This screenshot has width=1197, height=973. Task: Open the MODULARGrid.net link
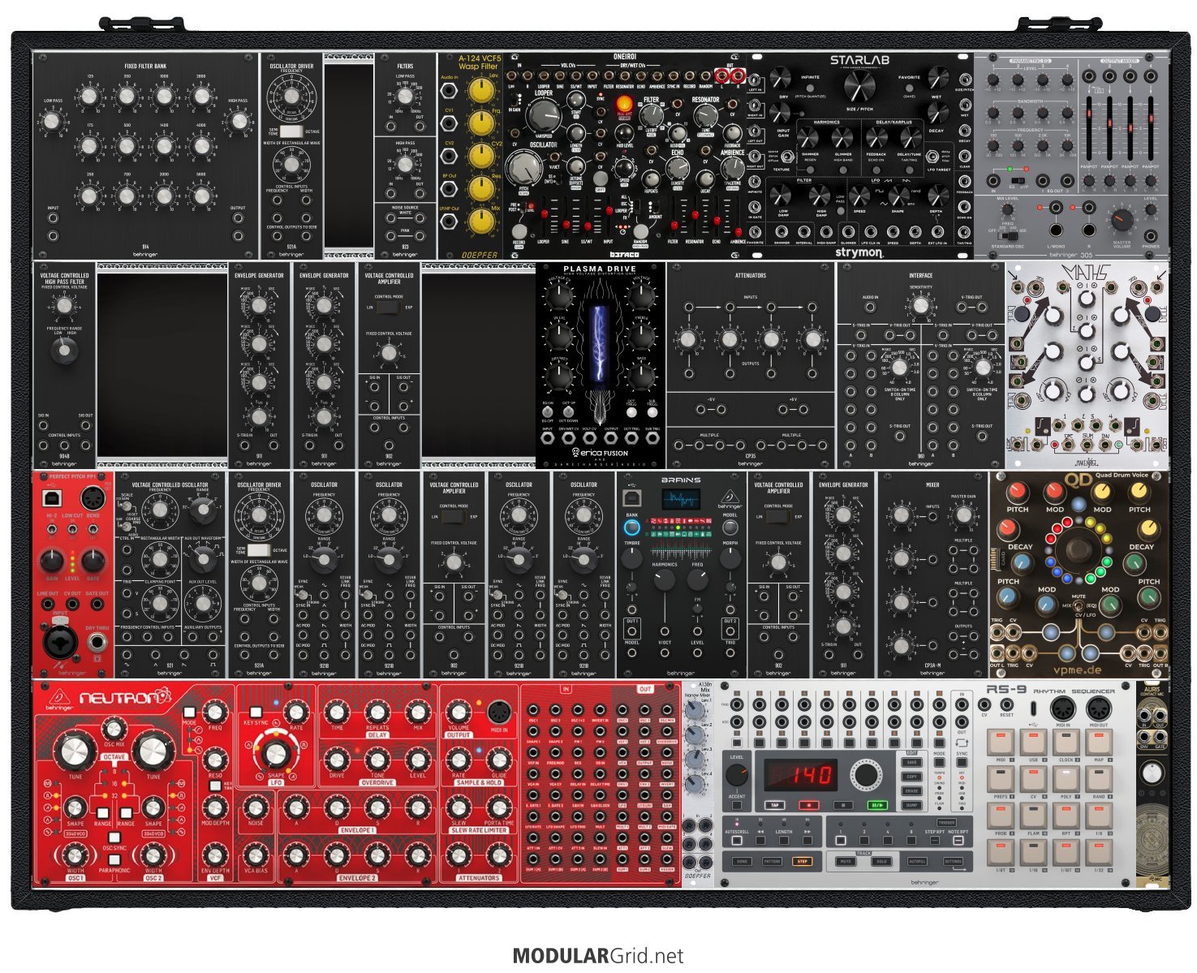(597, 956)
